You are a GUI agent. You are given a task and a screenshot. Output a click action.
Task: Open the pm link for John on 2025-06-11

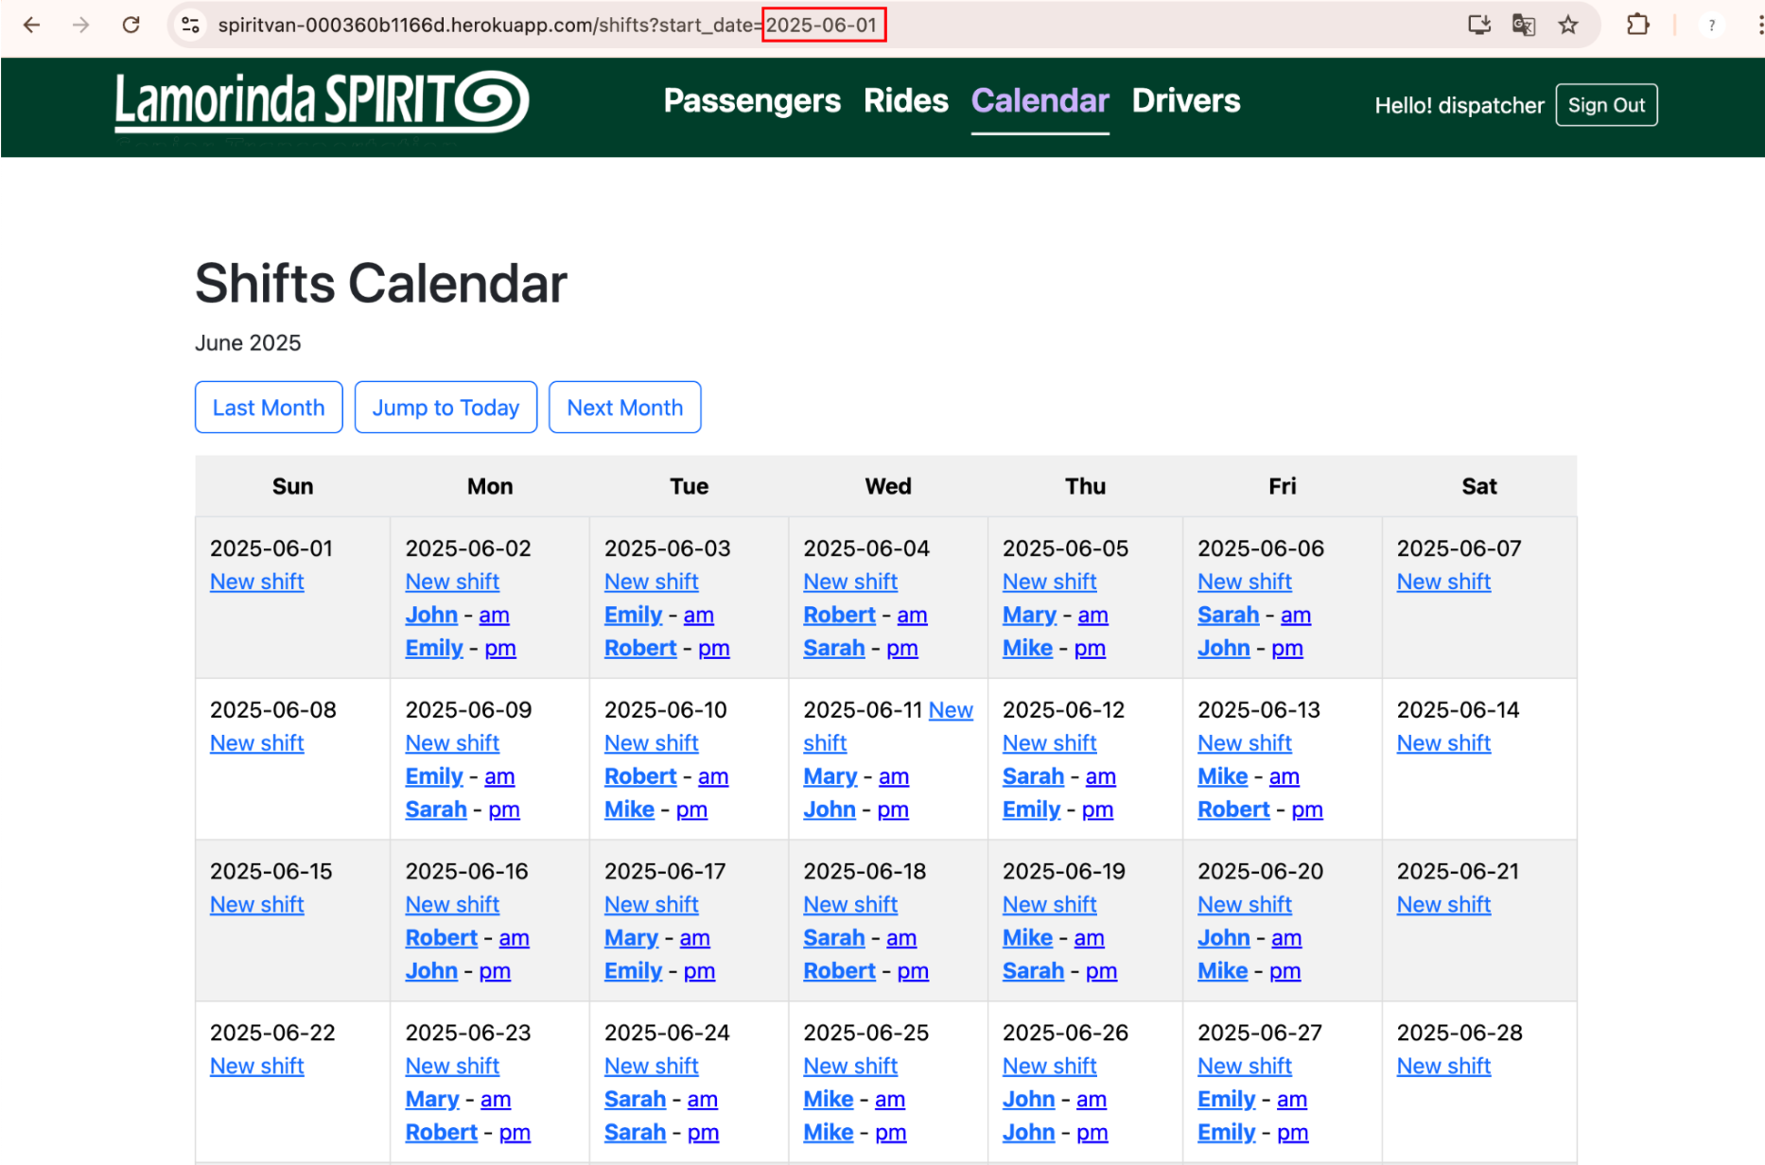tap(893, 809)
